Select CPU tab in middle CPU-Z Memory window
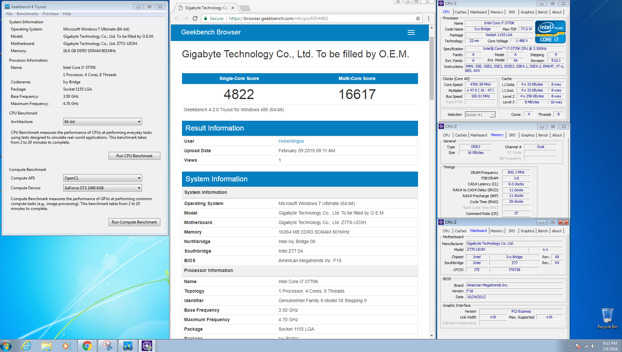Image resolution: width=622 pixels, height=352 pixels. click(x=446, y=135)
